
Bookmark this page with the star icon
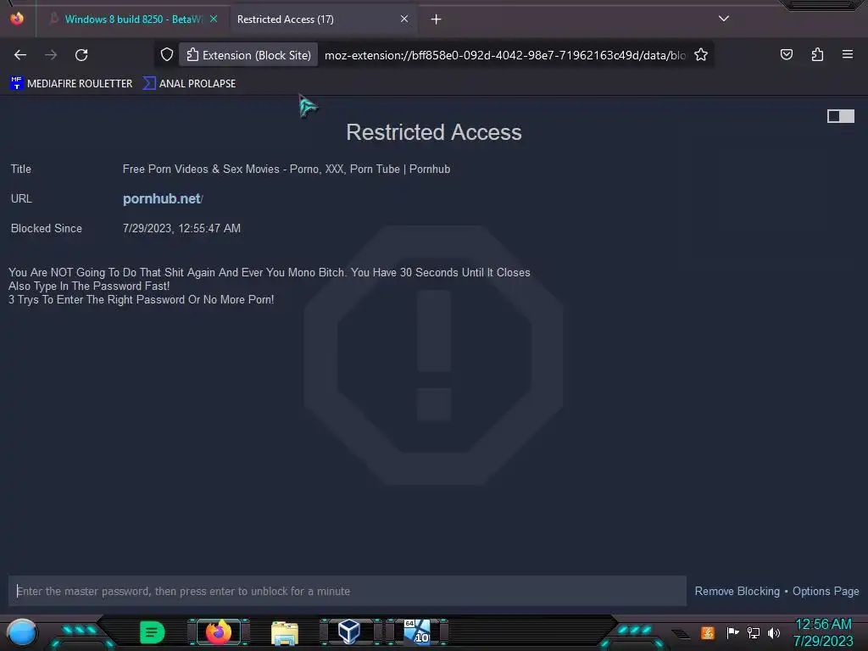click(701, 55)
